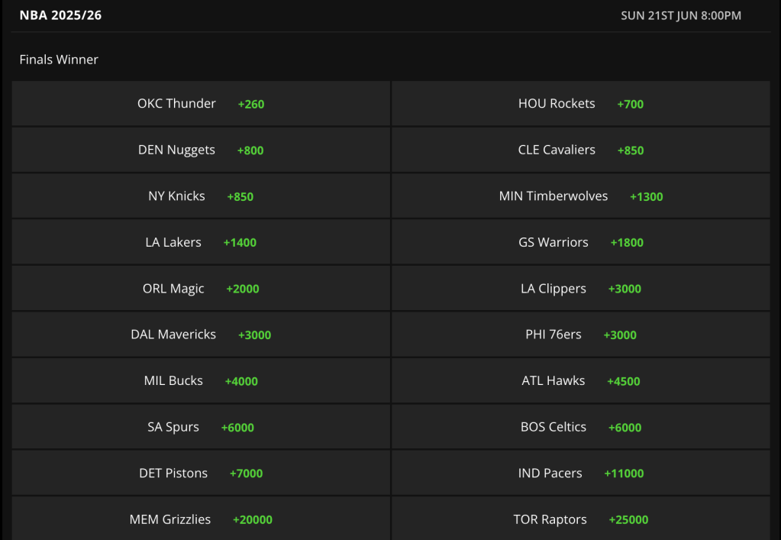Select DET Pistons +7000 odds
Image resolution: width=781 pixels, height=540 pixels.
(201, 473)
